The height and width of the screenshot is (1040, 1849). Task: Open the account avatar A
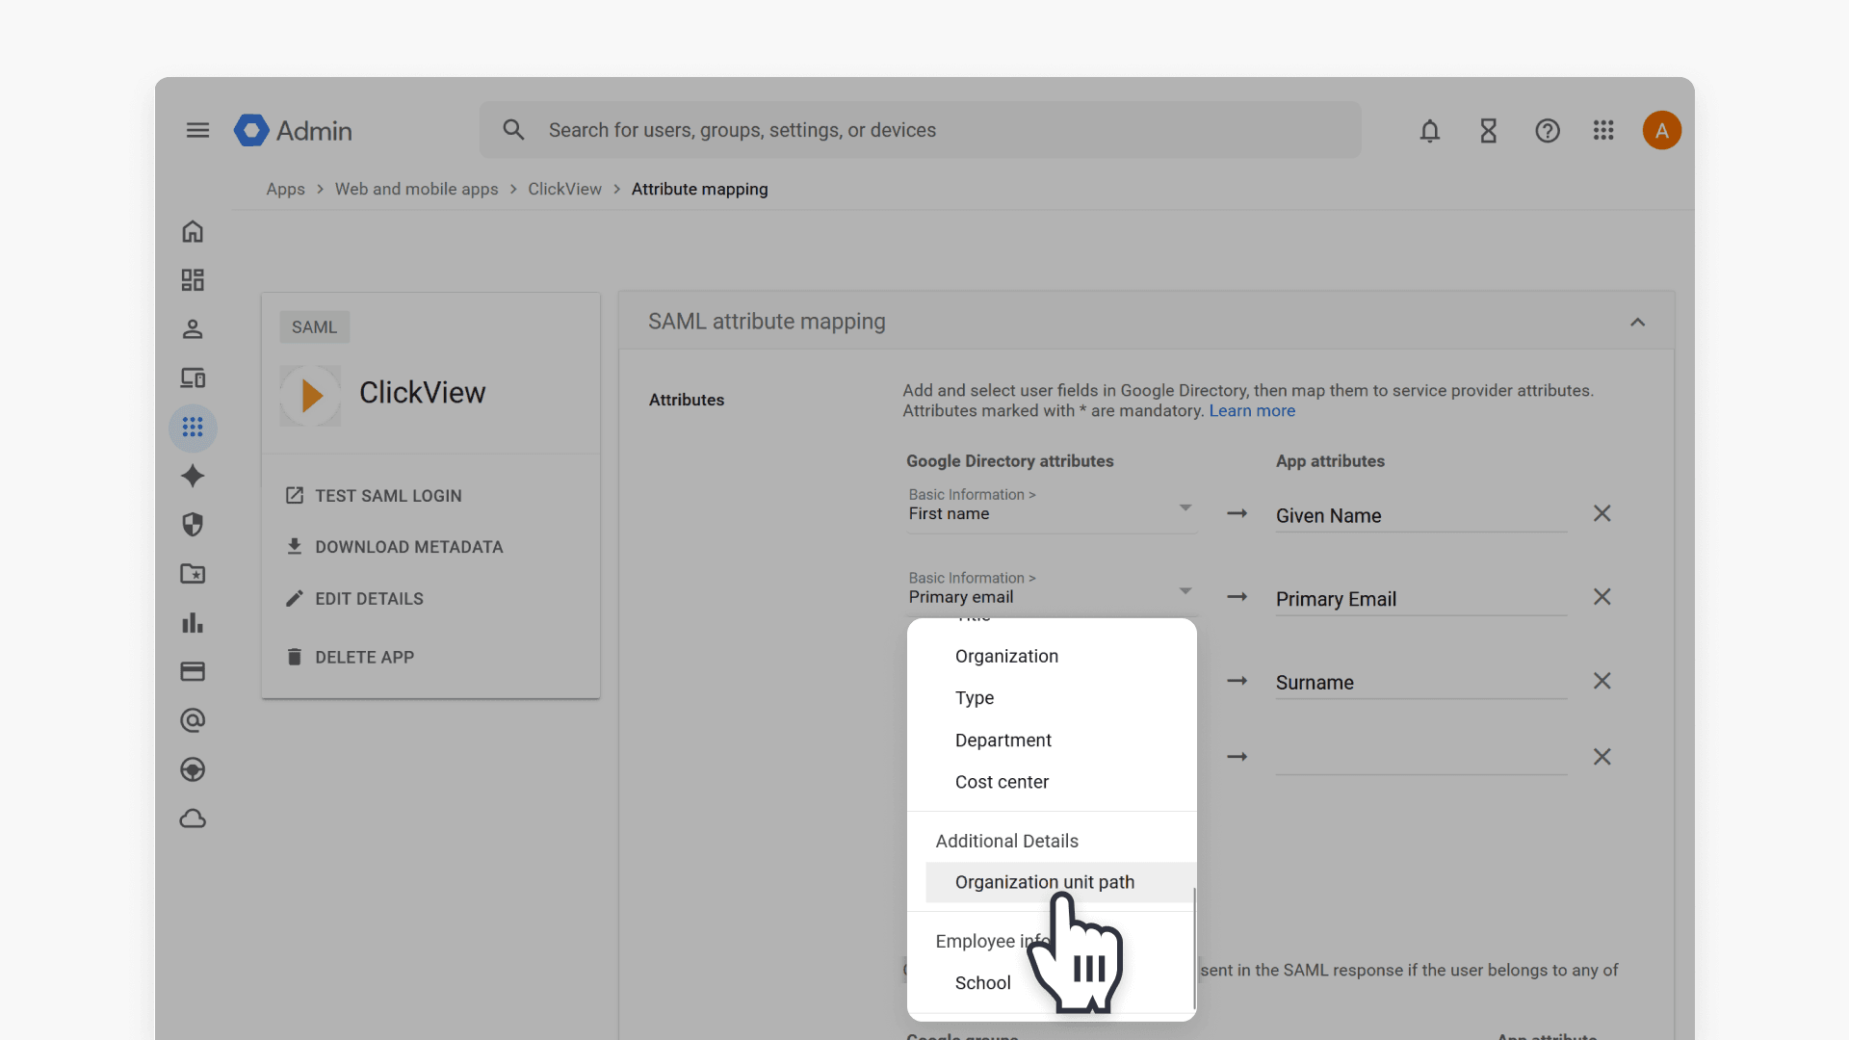(1662, 130)
